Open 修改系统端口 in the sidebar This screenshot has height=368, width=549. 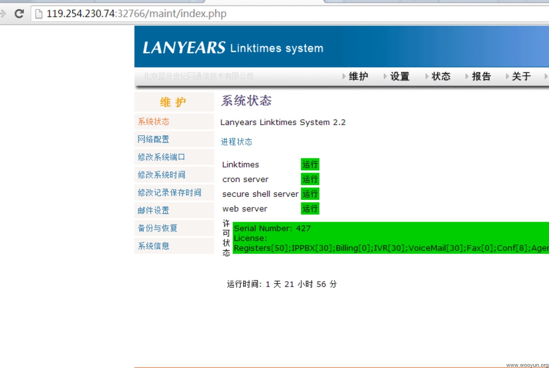coord(174,157)
